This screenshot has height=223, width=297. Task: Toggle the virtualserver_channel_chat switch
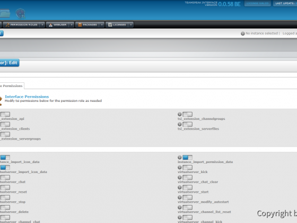click(5, 217)
